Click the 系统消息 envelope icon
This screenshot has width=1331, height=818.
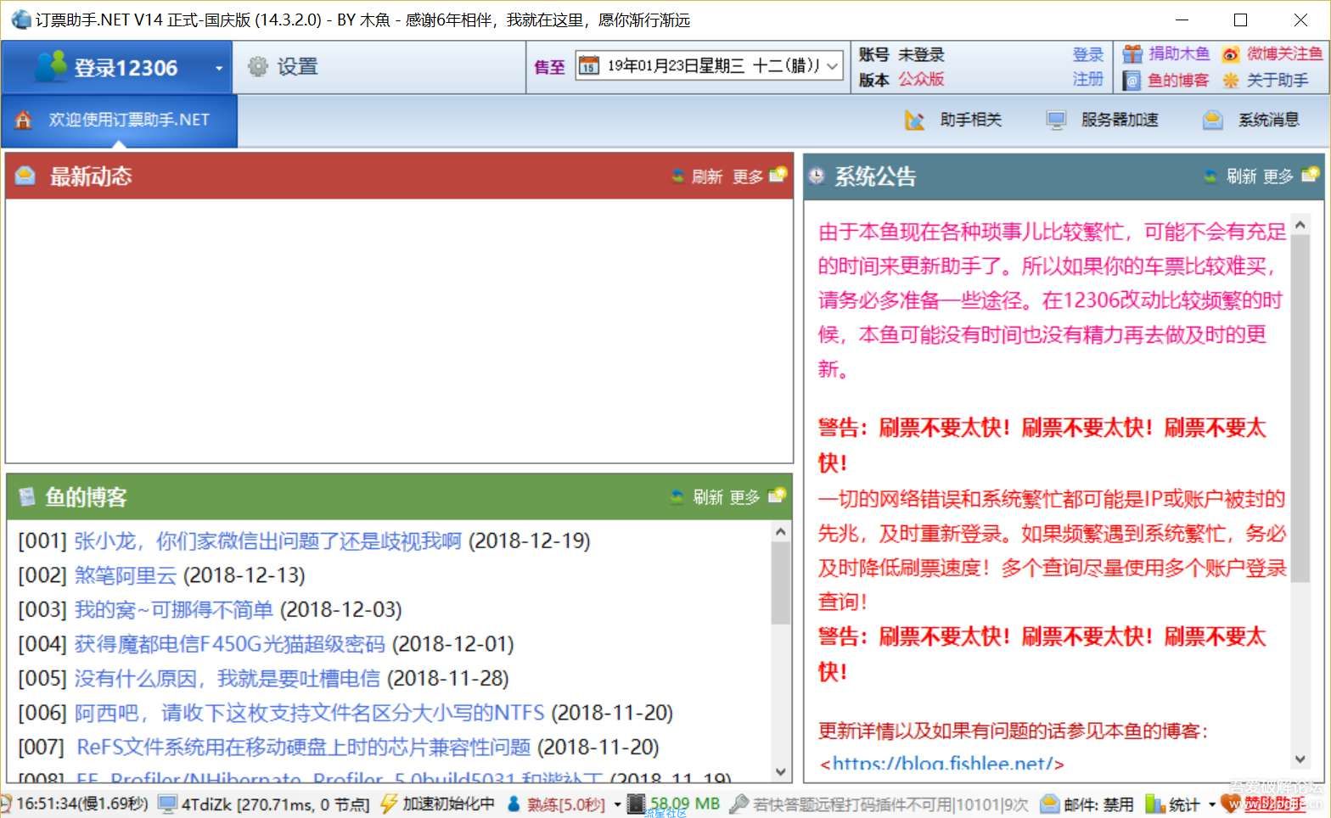coord(1213,120)
